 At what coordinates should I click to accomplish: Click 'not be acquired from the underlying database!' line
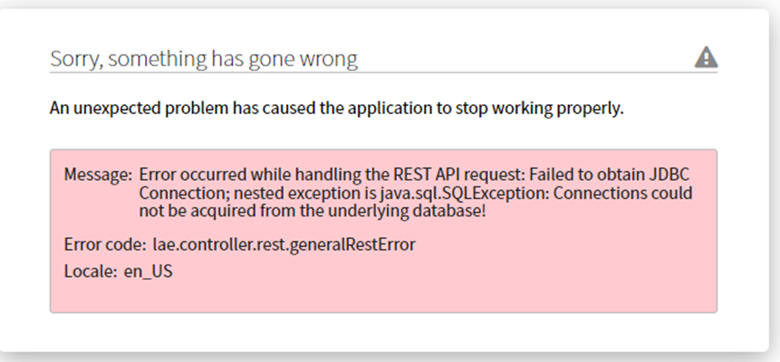pyautogui.click(x=313, y=212)
